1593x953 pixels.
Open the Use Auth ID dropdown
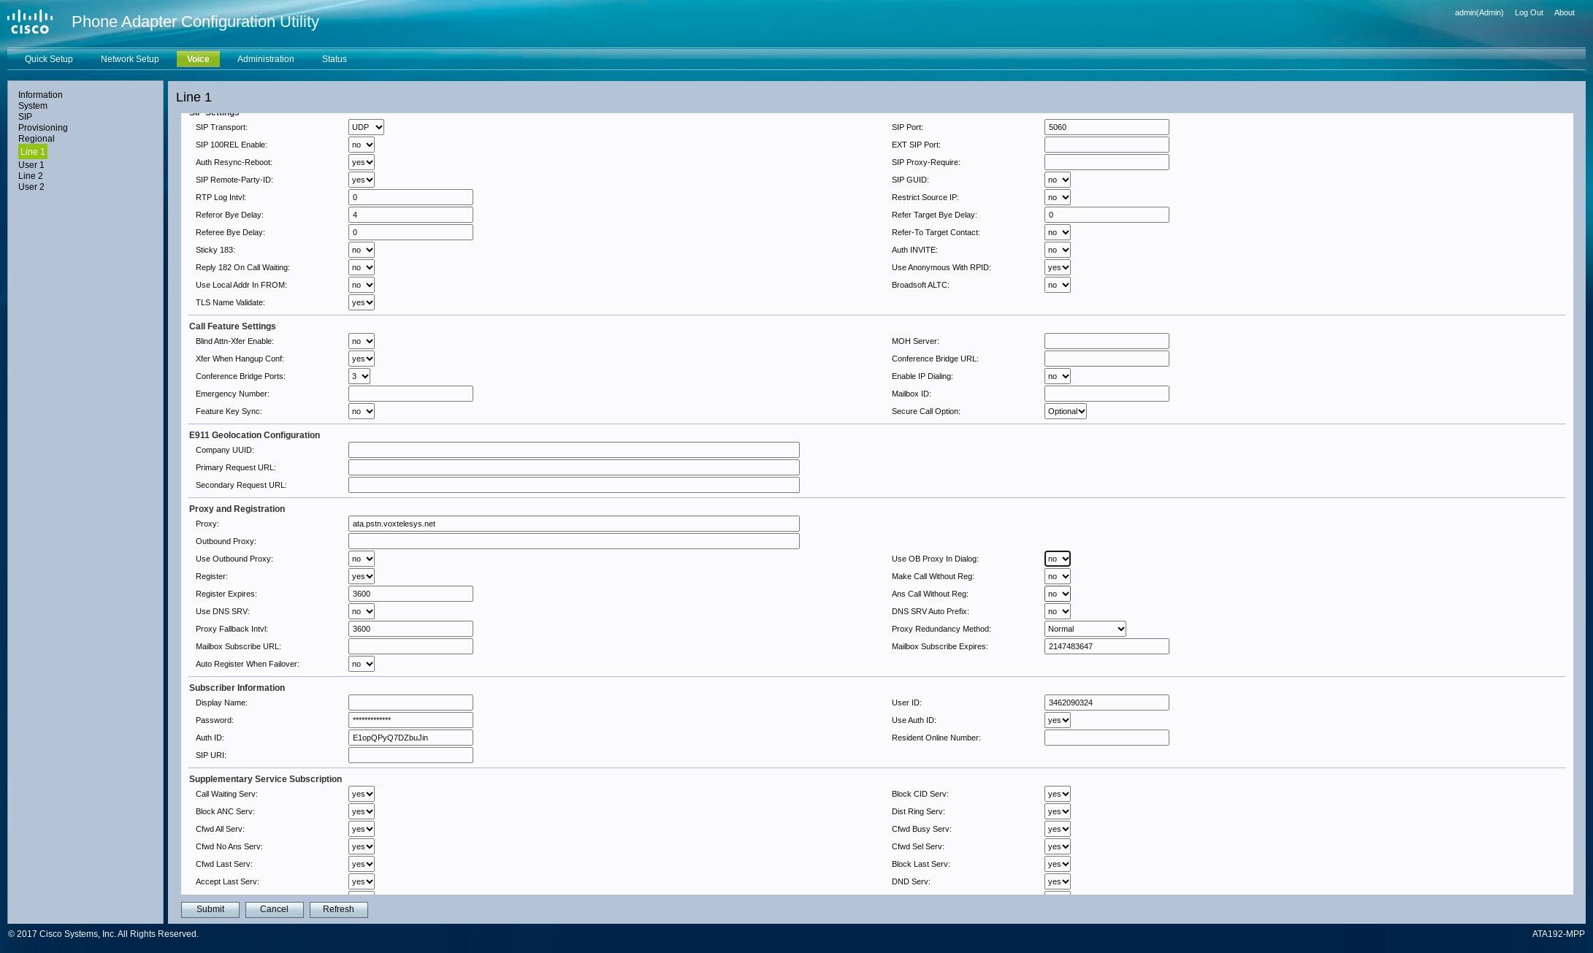click(x=1058, y=720)
